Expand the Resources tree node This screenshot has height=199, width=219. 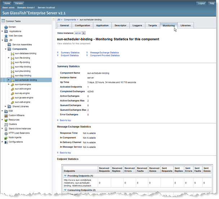click(2, 120)
